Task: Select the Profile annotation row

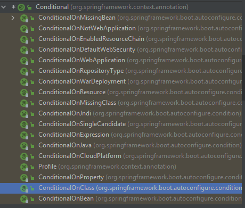Action: (121, 167)
